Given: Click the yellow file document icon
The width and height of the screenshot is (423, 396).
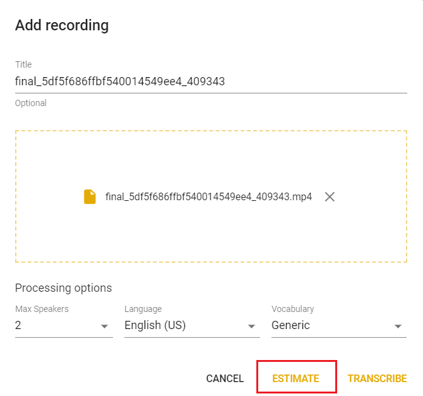Looking at the screenshot, I should (90, 196).
